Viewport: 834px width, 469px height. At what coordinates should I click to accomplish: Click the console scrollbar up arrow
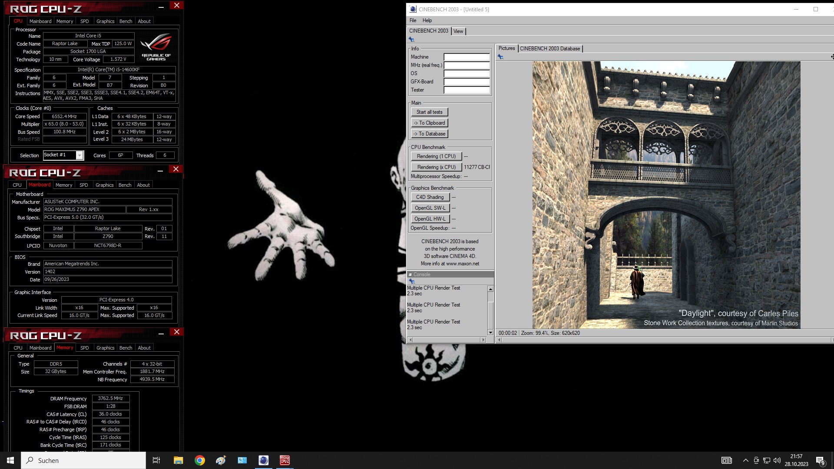pyautogui.click(x=490, y=289)
